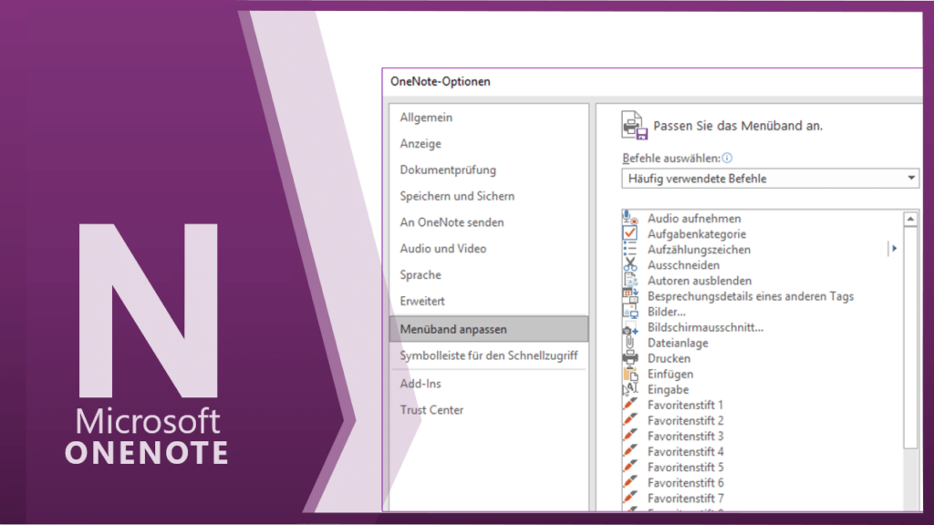Image resolution: width=934 pixels, height=525 pixels.
Task: Click the Dateianlage paperclip icon
Action: click(x=630, y=343)
